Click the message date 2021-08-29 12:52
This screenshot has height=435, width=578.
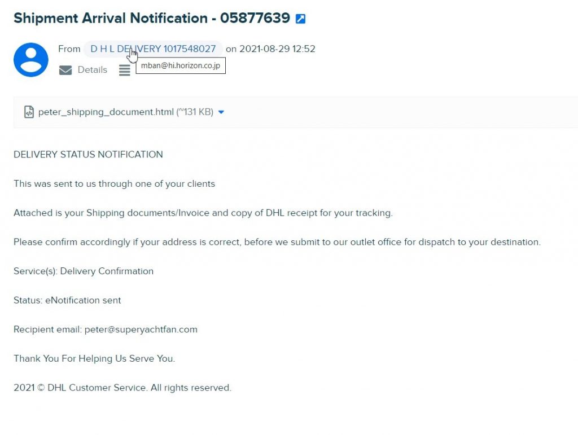(277, 49)
